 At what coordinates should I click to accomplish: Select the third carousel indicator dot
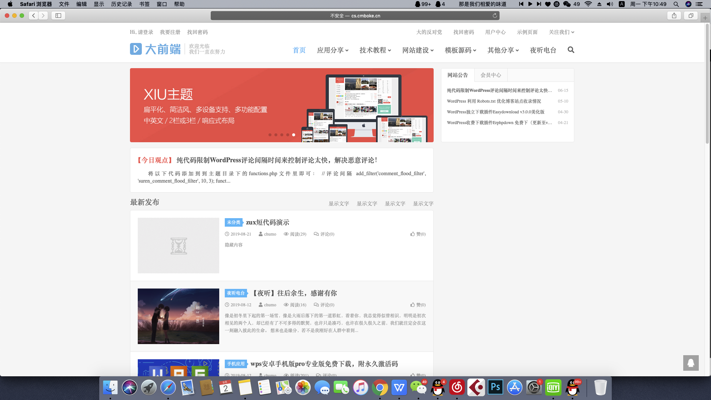click(x=282, y=135)
